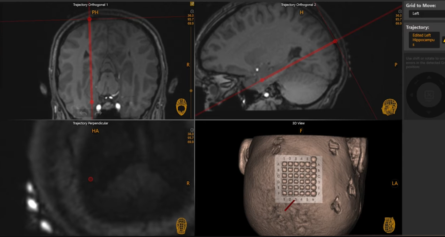Click the slice slider handle in Orthogonal 1
Viewport: 445px width, 237px height.
(x=191, y=91)
